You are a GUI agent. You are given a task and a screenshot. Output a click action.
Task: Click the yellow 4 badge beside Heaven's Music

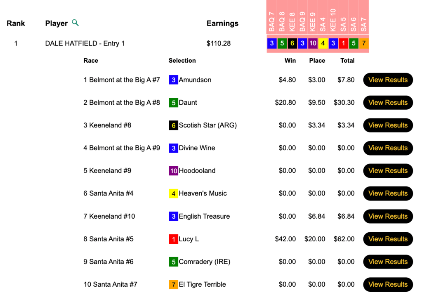click(173, 194)
